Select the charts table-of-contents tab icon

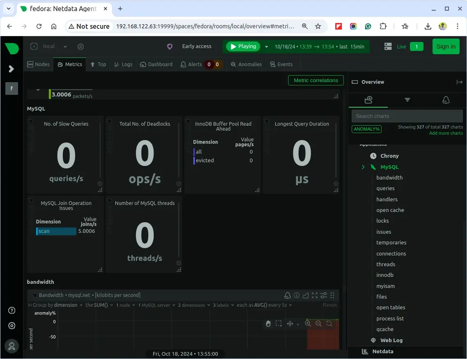coord(368,100)
